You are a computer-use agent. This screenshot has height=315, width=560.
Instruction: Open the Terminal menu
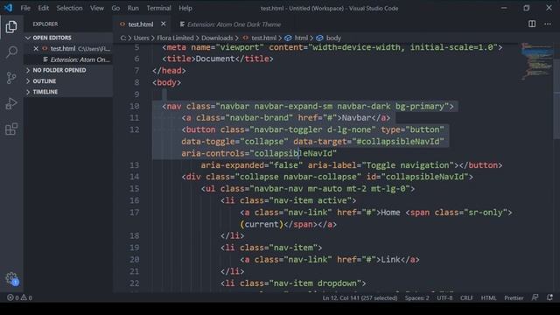tap(158, 8)
